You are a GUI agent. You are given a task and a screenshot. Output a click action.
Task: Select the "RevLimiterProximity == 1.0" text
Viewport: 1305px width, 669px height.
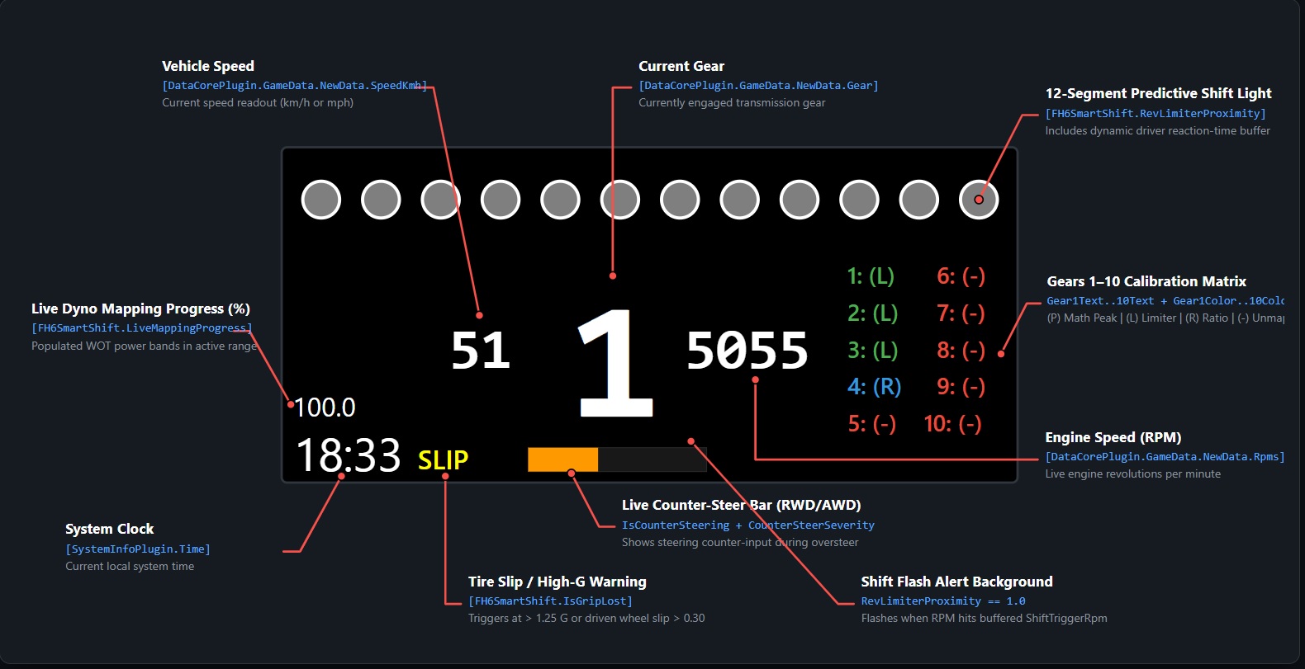[x=943, y=601]
